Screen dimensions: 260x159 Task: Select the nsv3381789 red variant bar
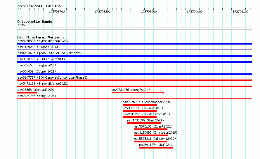coord(140,111)
